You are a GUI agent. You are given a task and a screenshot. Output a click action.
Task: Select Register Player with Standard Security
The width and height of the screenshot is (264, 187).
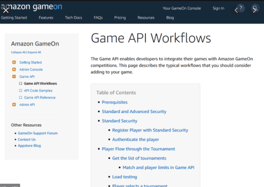click(x=150, y=130)
